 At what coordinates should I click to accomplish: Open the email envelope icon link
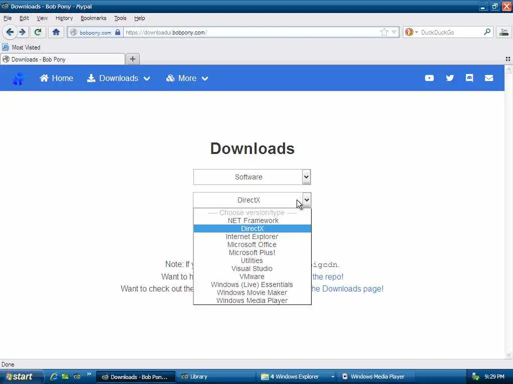coord(489,78)
